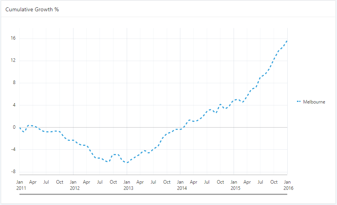Click the line's lowest point at Jan 2013
The height and width of the screenshot is (205, 337).
[127, 163]
